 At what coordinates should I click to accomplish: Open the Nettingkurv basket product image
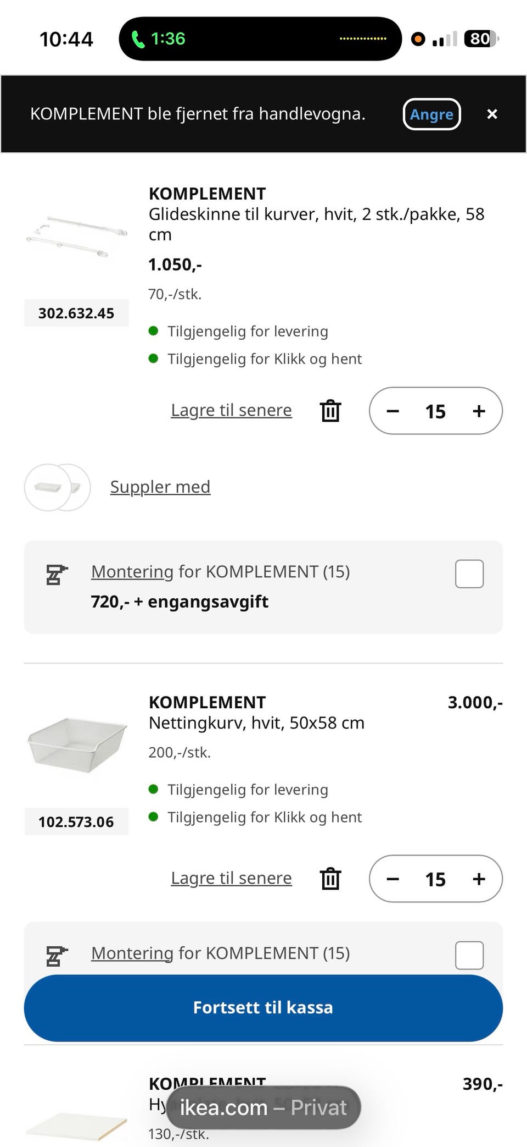(76, 744)
